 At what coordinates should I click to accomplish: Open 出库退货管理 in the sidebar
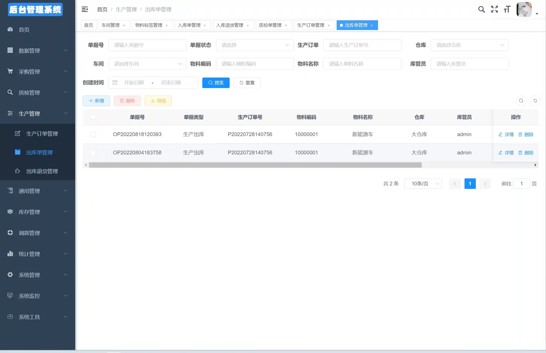click(x=42, y=171)
